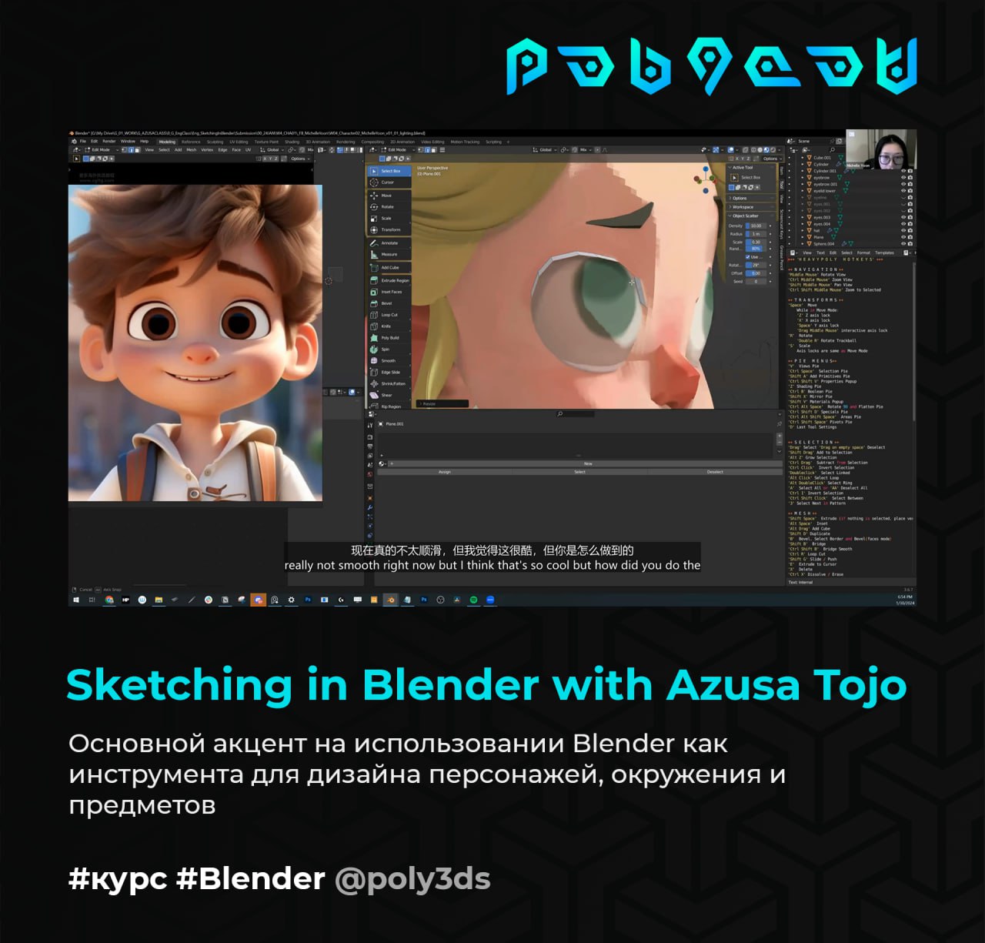This screenshot has height=943, width=985.
Task: Select the Knife tool
Action: pos(389,326)
